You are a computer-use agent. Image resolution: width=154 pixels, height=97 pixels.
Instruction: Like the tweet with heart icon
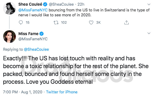pyautogui.click(x=91, y=22)
